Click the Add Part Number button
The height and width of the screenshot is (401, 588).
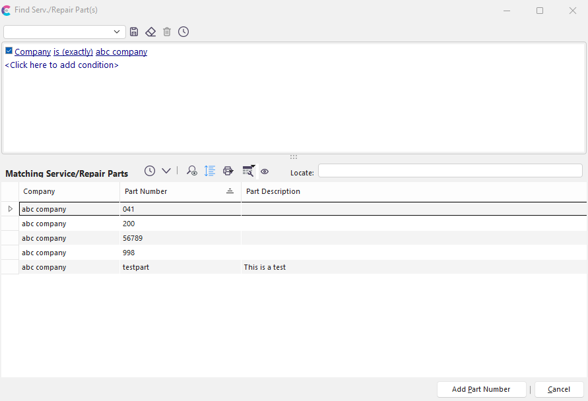(481, 389)
